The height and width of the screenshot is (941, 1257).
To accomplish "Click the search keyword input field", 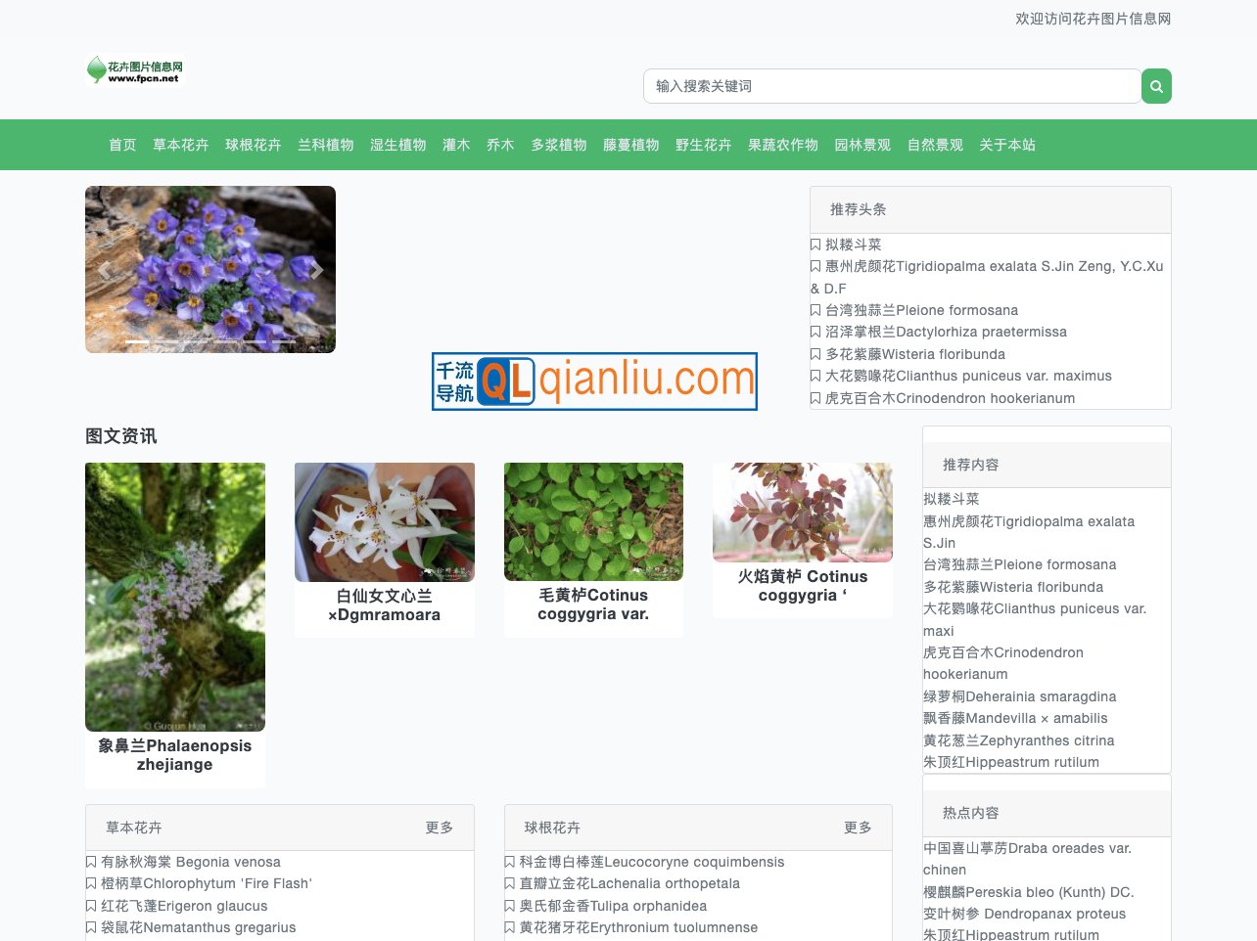I will (x=892, y=86).
